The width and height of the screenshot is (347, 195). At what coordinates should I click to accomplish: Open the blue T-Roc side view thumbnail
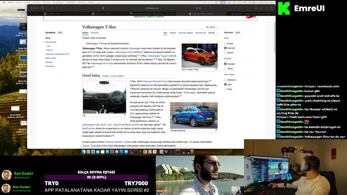click(194, 115)
